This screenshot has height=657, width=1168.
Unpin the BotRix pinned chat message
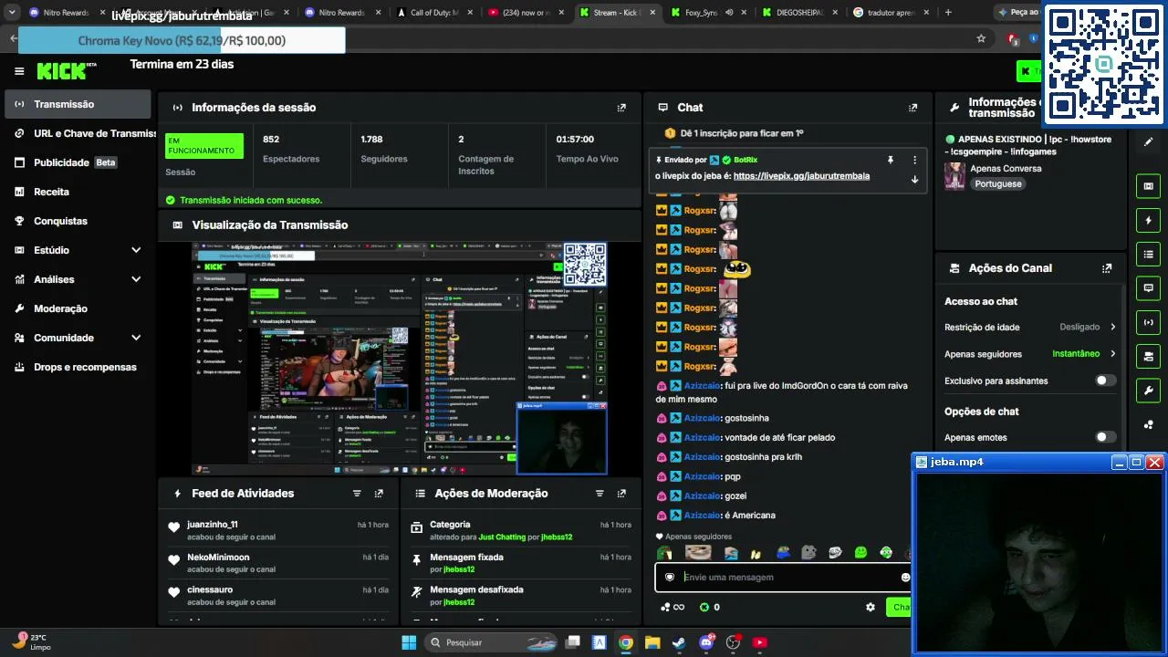891,160
